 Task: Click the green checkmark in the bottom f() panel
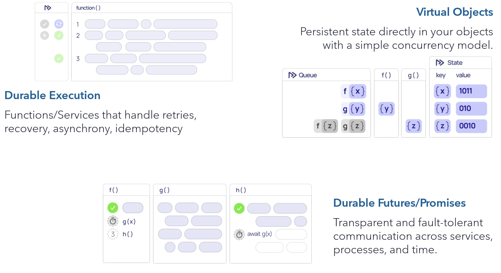tap(113, 208)
